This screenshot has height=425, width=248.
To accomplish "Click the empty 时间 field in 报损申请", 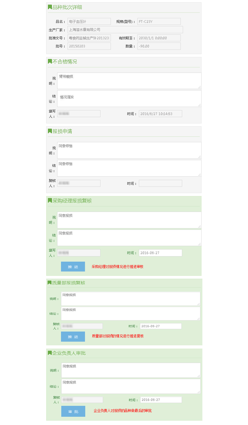I will click(160, 183).
